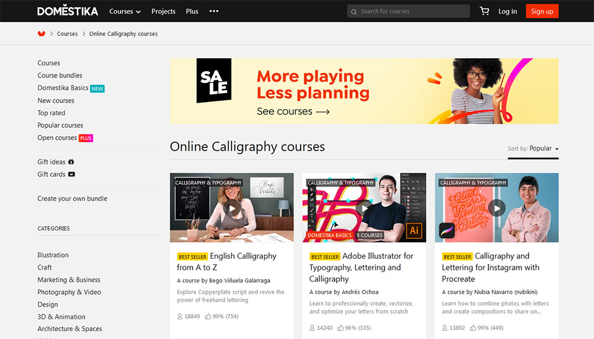Play the Adobe Illustrator course video
This screenshot has height=339, width=594.
coord(364,208)
